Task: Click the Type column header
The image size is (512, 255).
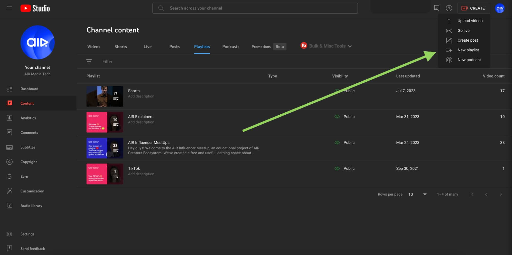Action: 273,76
